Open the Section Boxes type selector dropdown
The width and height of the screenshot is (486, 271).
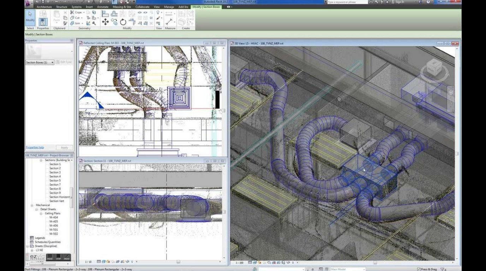click(x=40, y=62)
